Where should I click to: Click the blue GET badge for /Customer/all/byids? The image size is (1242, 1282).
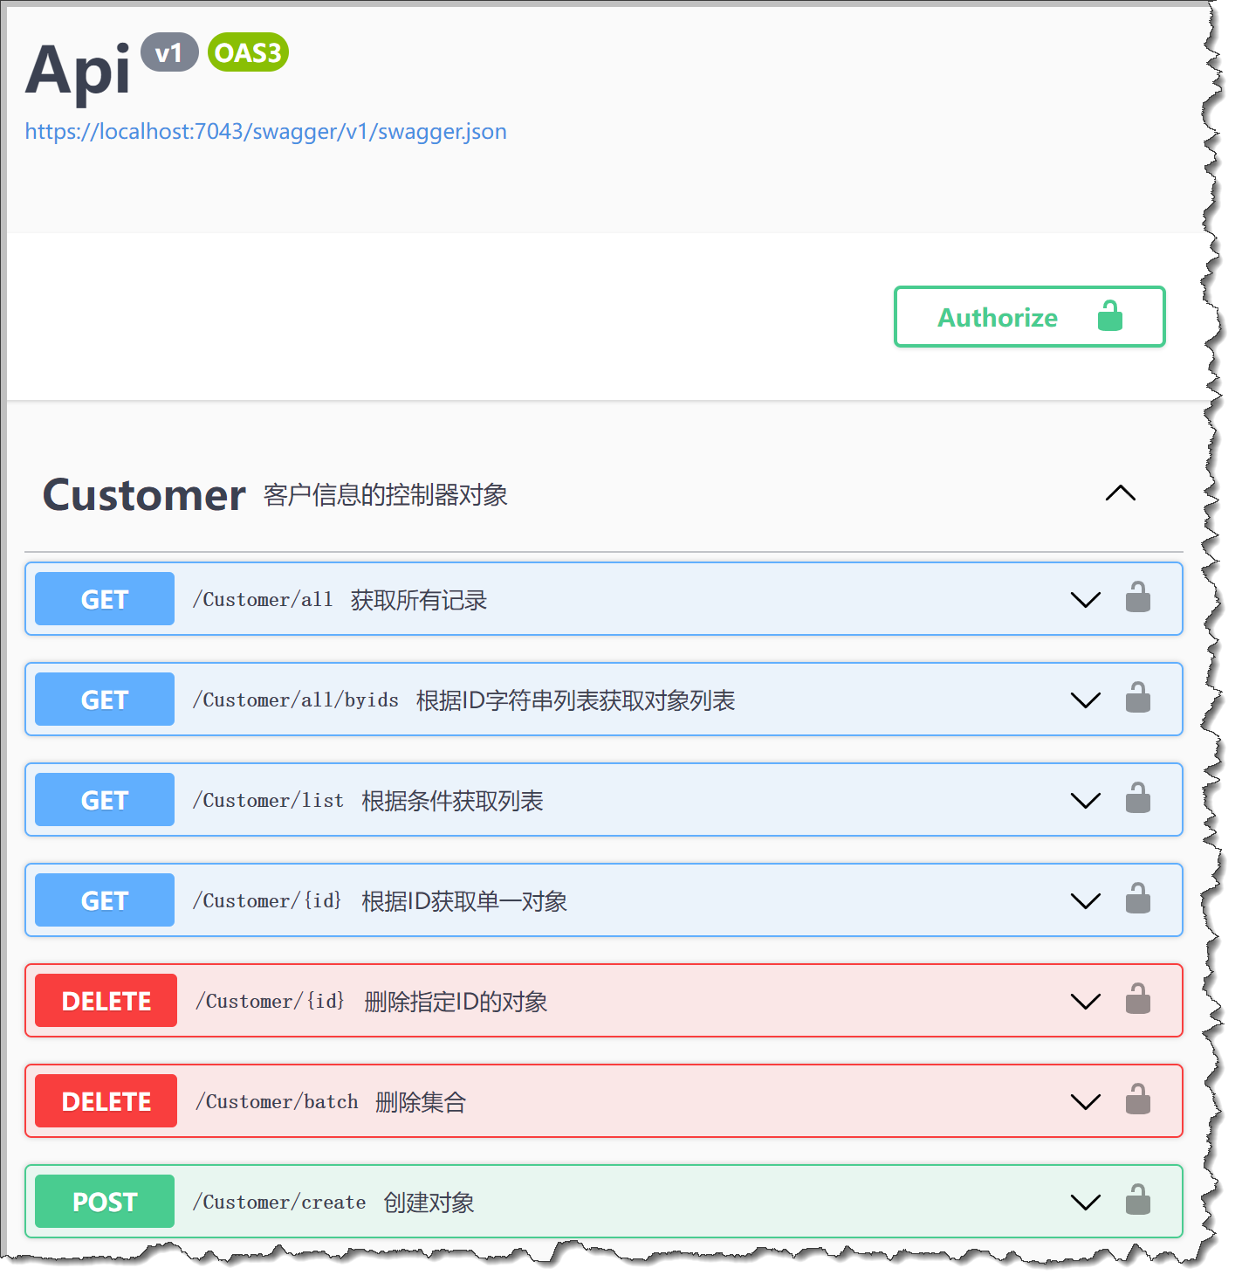pos(105,700)
